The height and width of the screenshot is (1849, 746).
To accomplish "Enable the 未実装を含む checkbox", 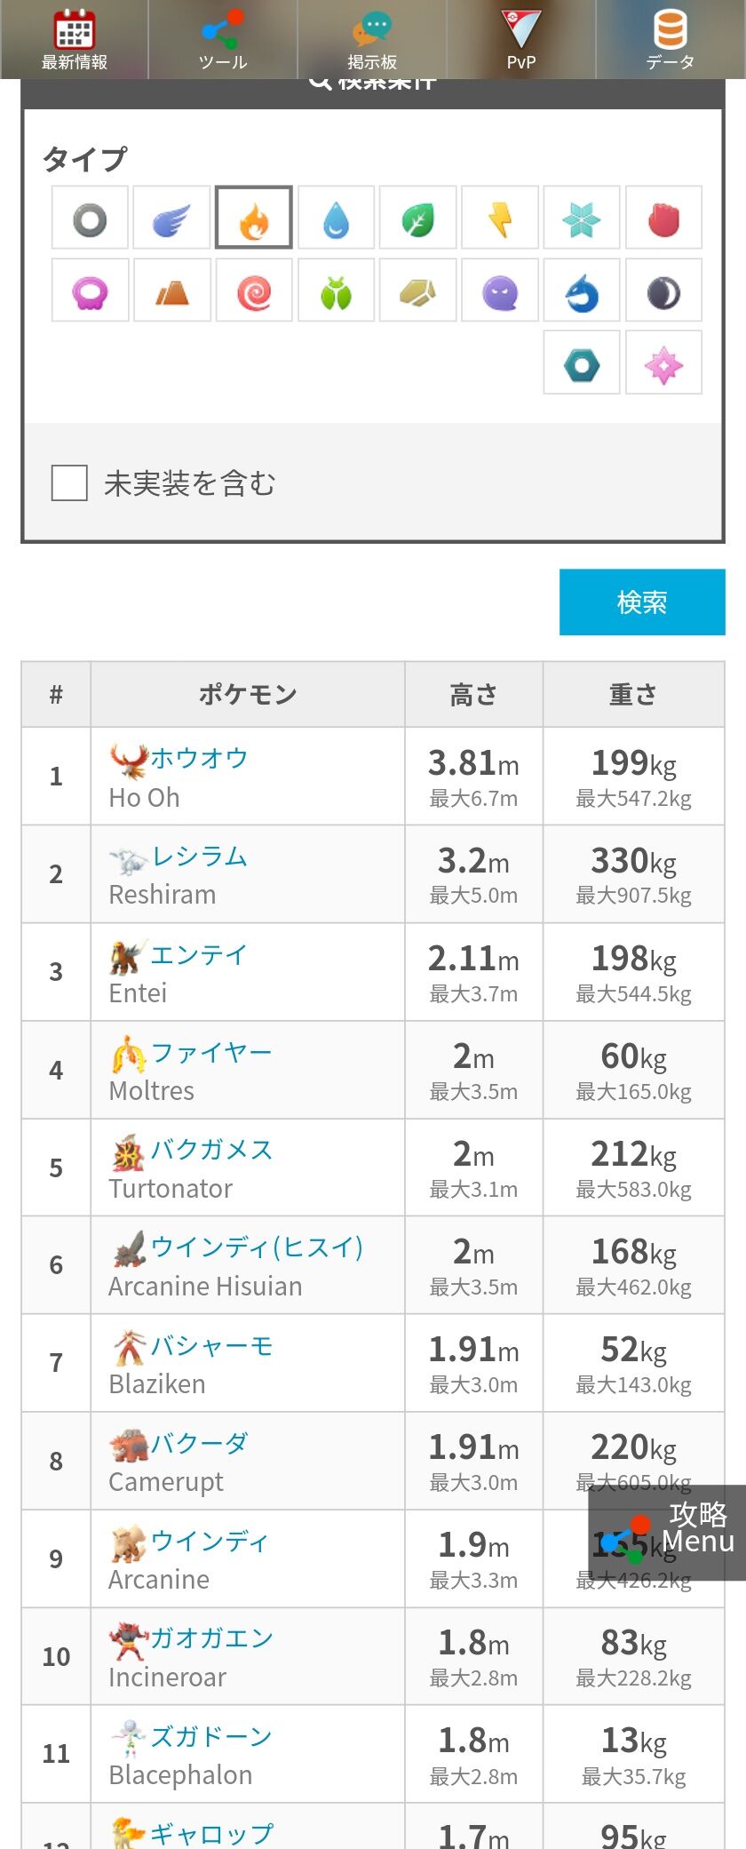I will click(x=69, y=483).
